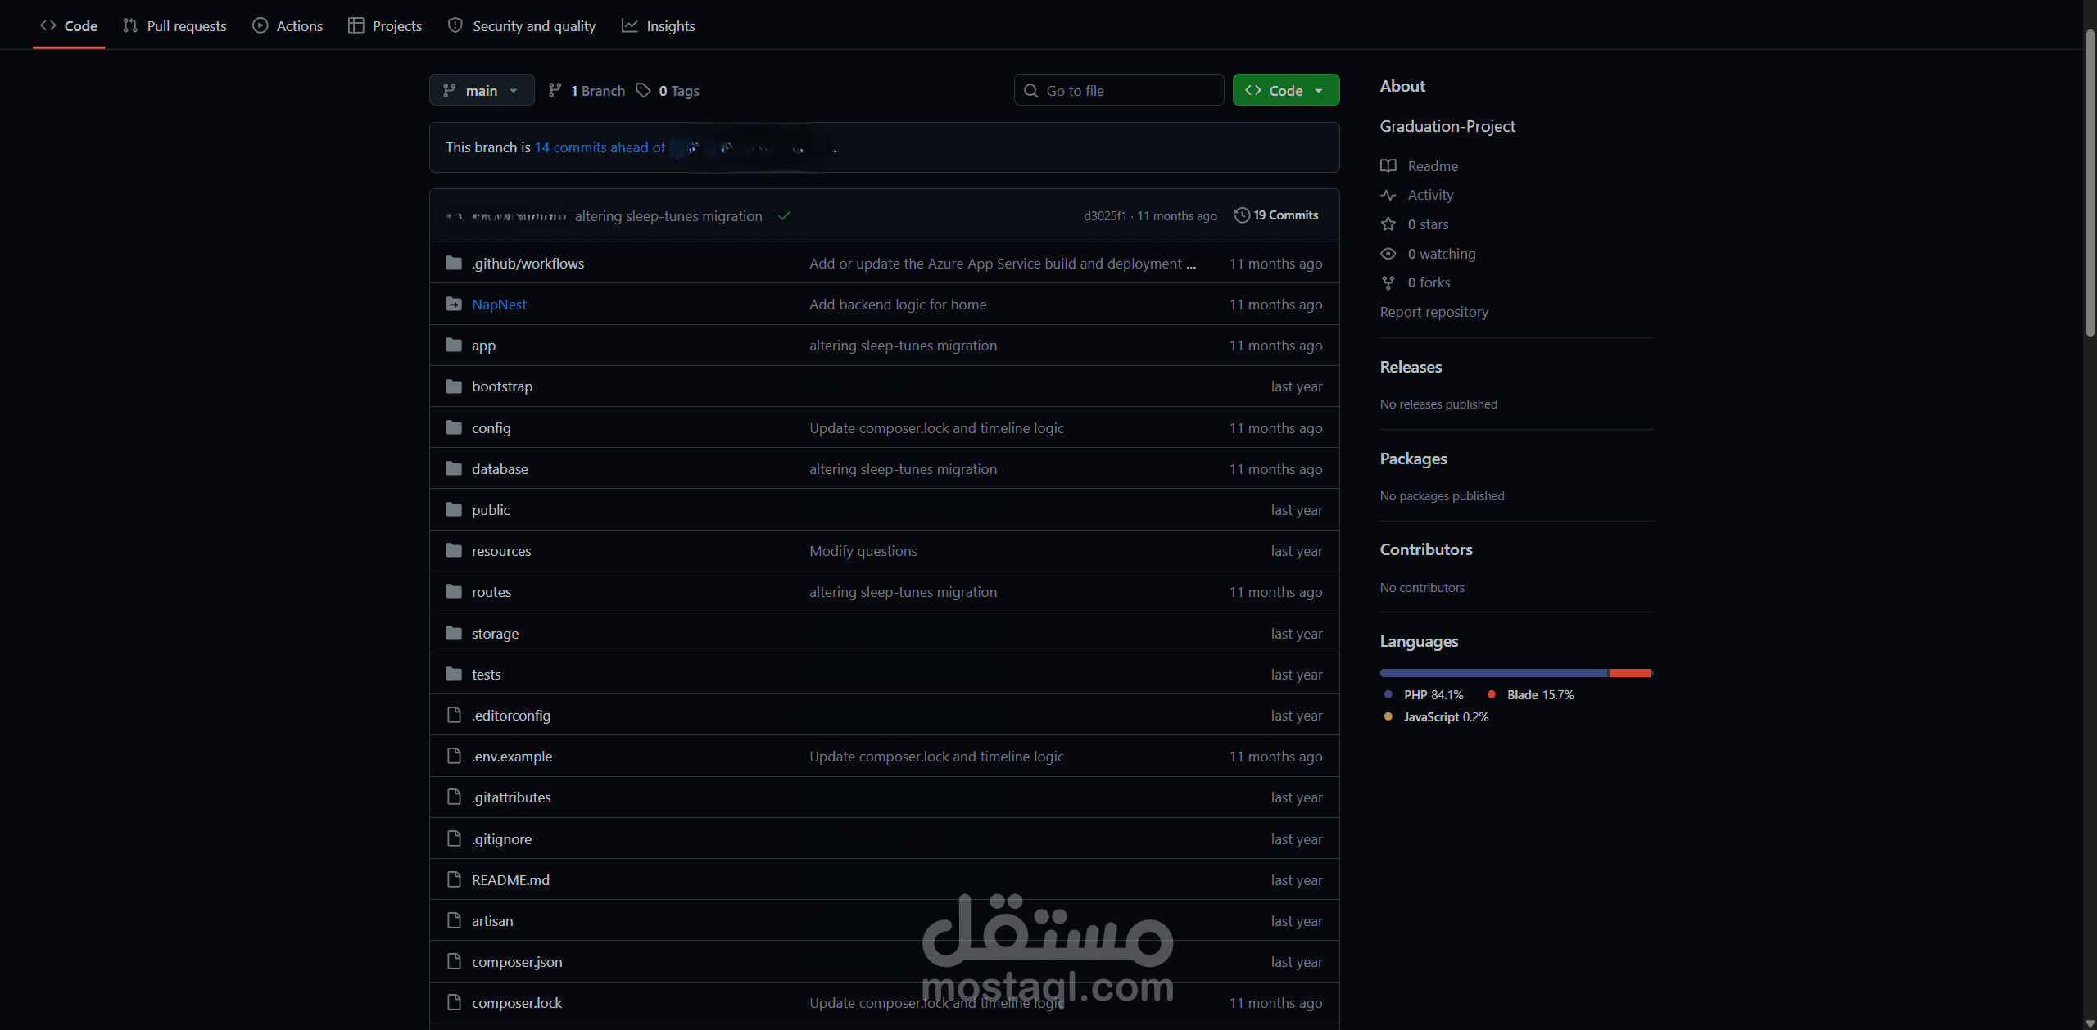Switch to the Code tab

point(69,25)
